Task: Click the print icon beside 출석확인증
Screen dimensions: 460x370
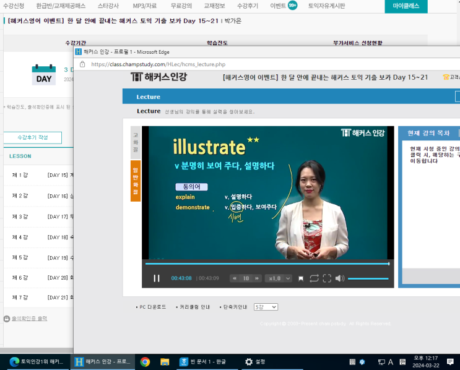Action: click(x=7, y=319)
